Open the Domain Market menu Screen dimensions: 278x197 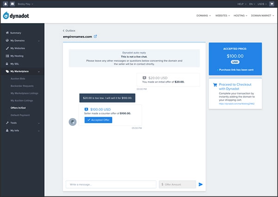point(262,15)
